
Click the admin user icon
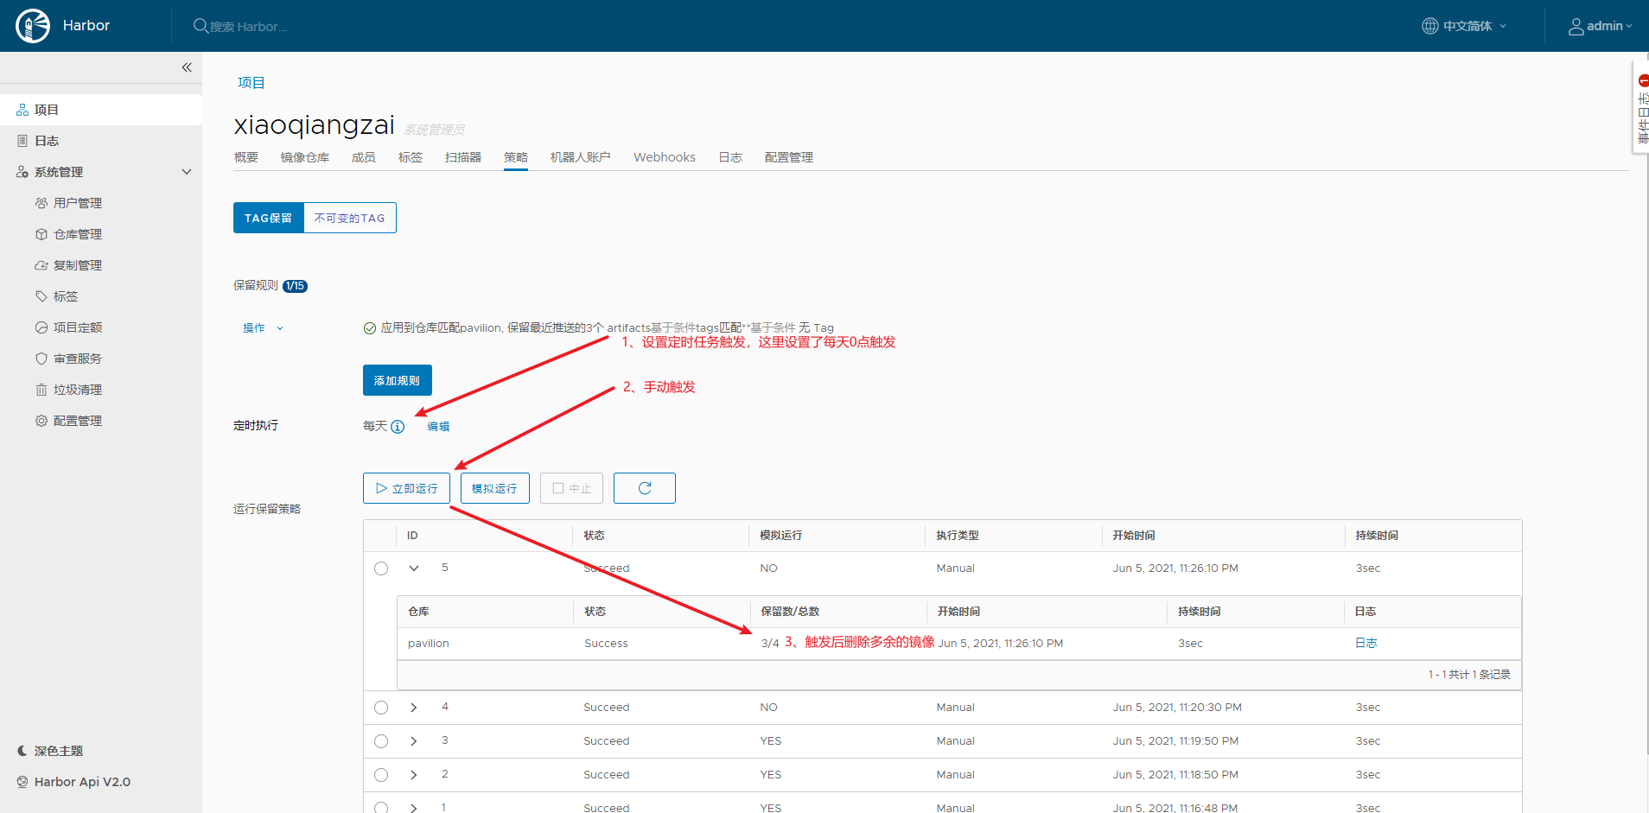[1576, 27]
